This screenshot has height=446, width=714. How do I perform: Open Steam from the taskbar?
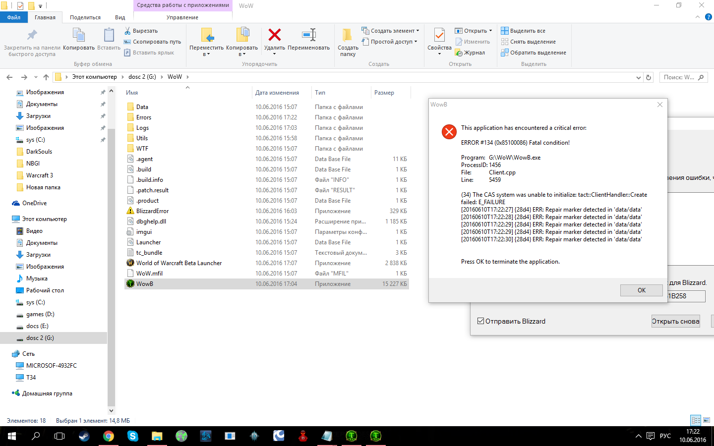84,436
